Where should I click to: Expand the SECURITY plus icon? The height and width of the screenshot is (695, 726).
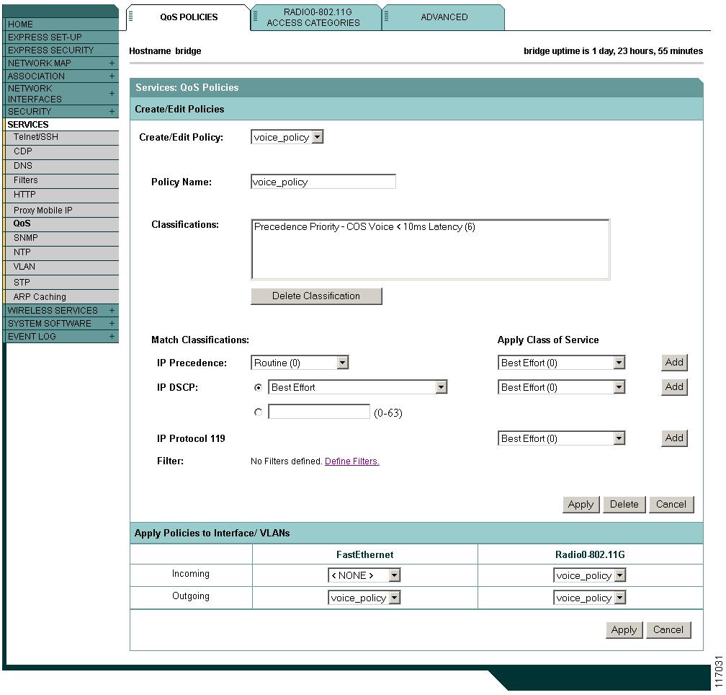[x=112, y=111]
